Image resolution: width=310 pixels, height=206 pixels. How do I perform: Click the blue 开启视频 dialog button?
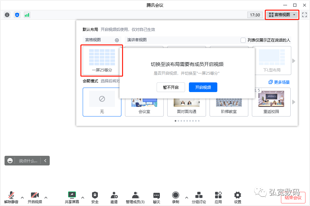[x=203, y=87]
